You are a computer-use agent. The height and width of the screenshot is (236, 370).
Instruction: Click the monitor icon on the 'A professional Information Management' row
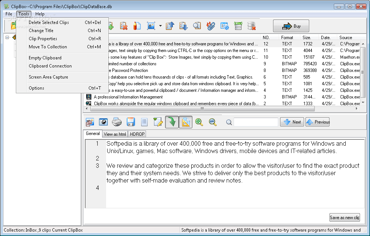click(x=89, y=97)
